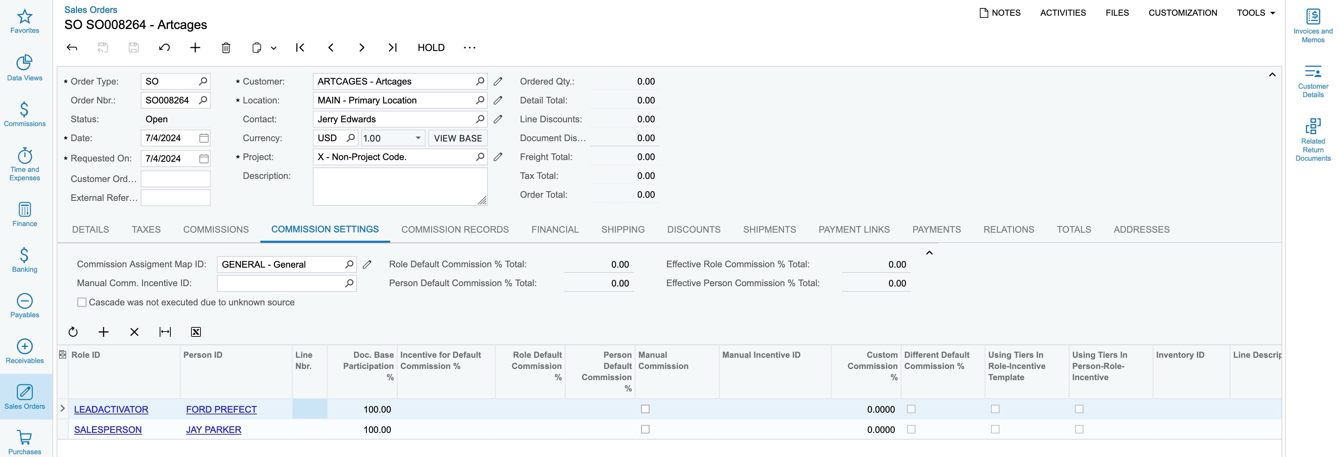Toggle Different Default Commission for LEADACTIVATOR row
This screenshot has width=1341, height=457.
pyautogui.click(x=911, y=409)
